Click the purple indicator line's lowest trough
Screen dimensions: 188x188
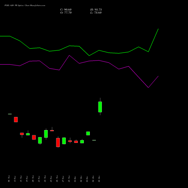coord(148,88)
